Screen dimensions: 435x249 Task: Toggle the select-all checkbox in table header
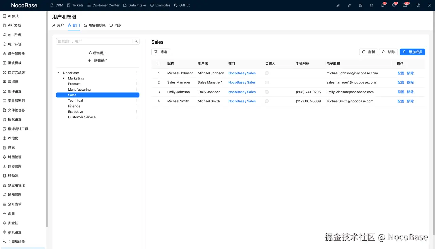[159, 64]
